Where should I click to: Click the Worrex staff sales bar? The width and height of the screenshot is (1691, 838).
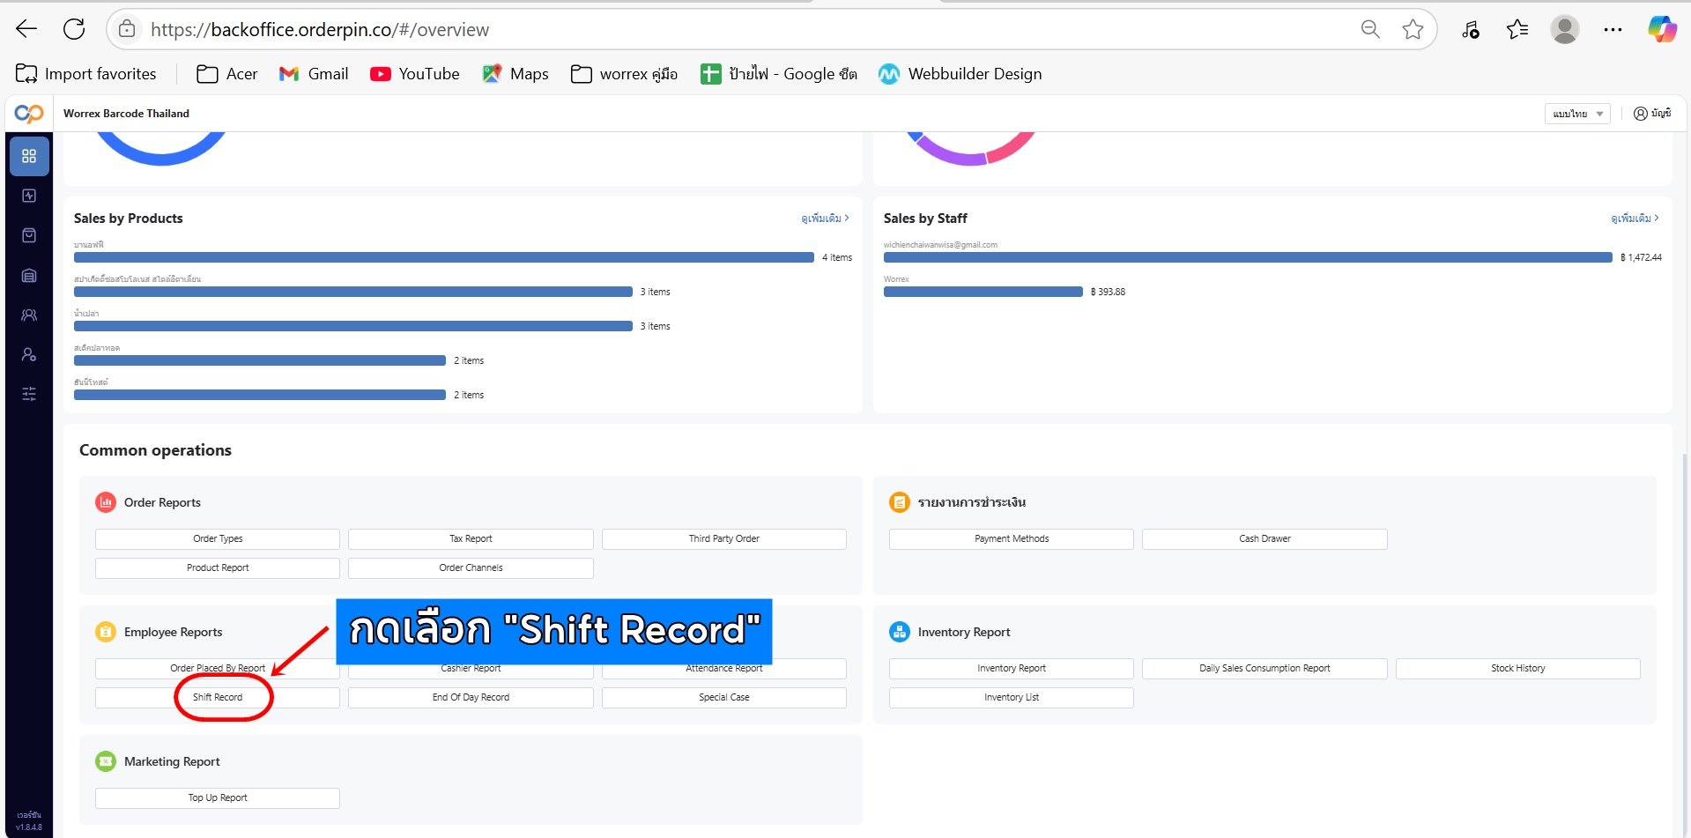pos(983,292)
